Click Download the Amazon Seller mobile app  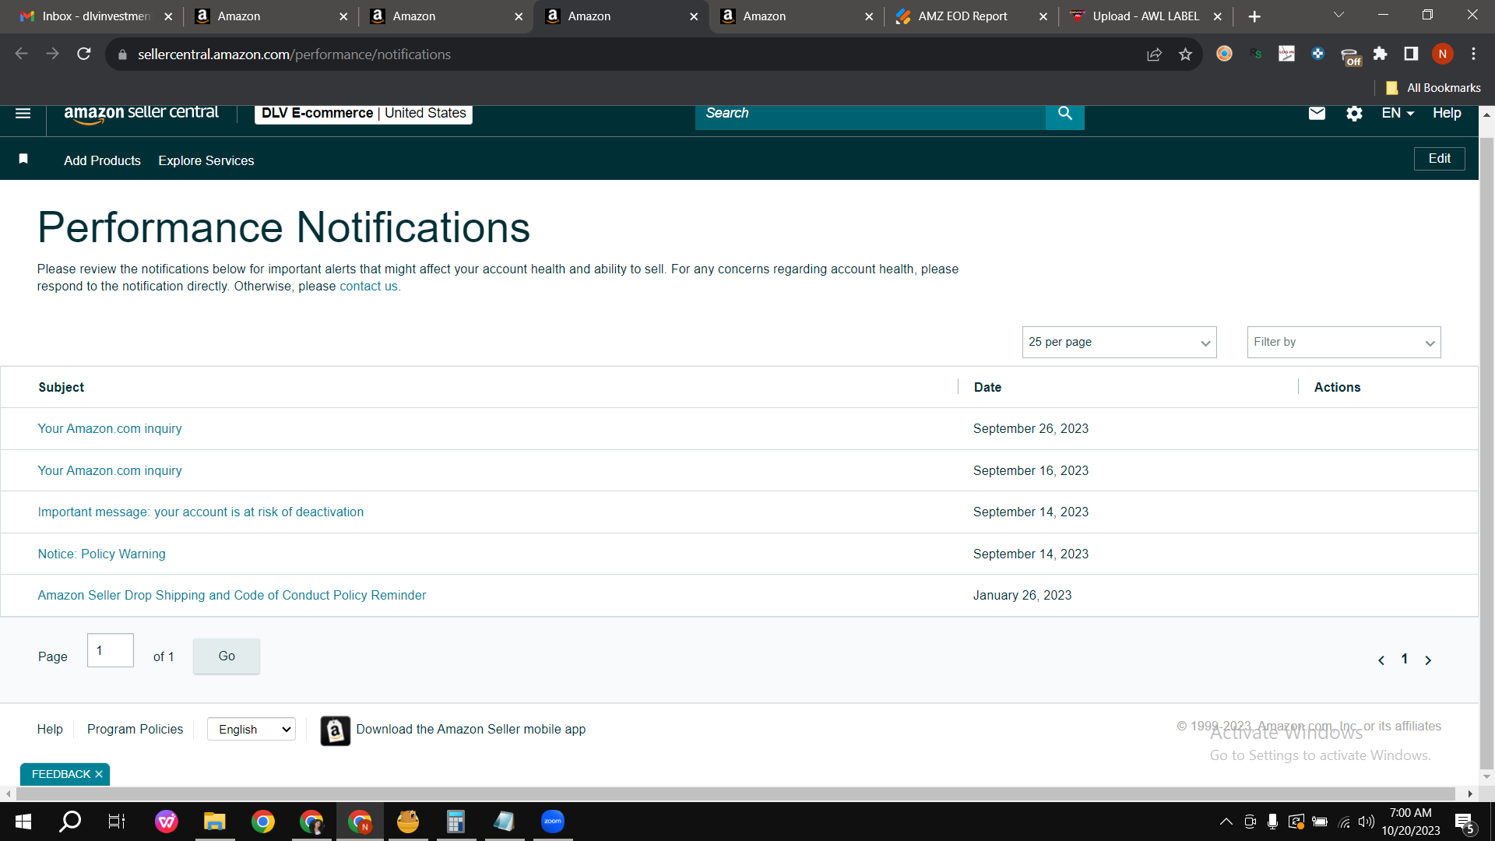470,730
